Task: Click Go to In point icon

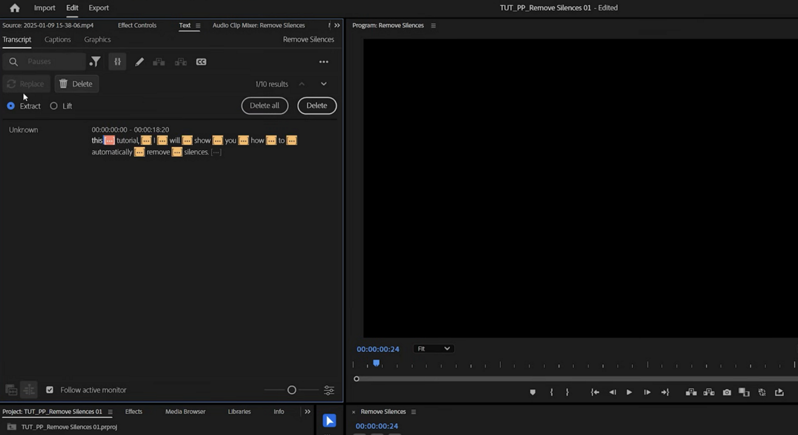Action: [595, 392]
